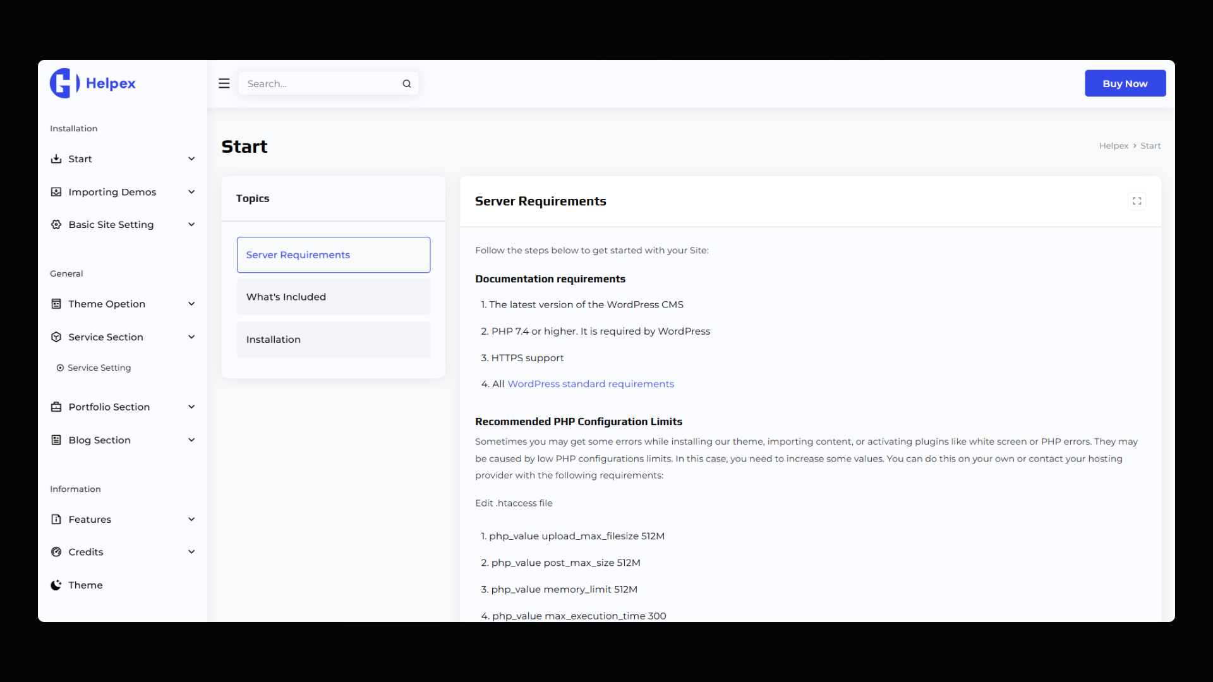The width and height of the screenshot is (1213, 682).
Task: Click the Importing Demos icon
Action: [x=56, y=192]
